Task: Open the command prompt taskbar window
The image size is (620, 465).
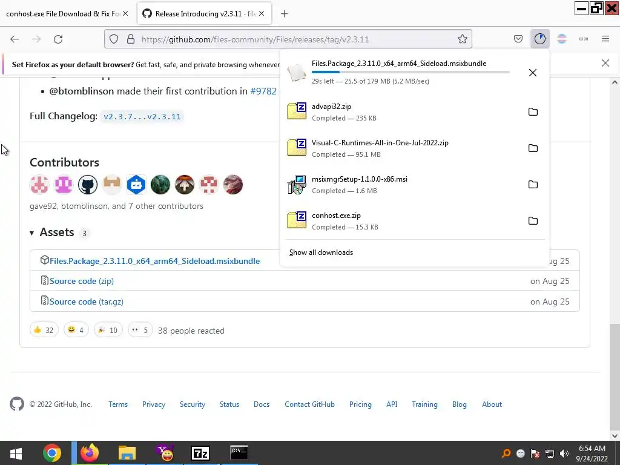Action: 239,453
